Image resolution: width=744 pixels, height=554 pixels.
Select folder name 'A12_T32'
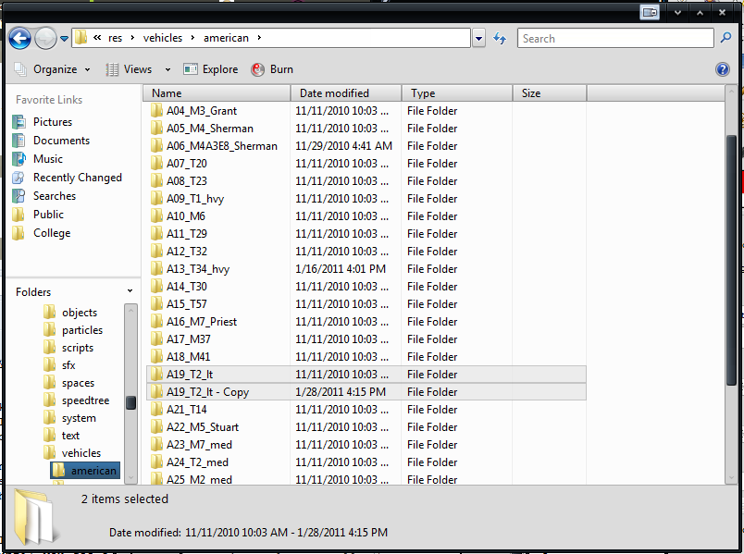click(x=187, y=252)
